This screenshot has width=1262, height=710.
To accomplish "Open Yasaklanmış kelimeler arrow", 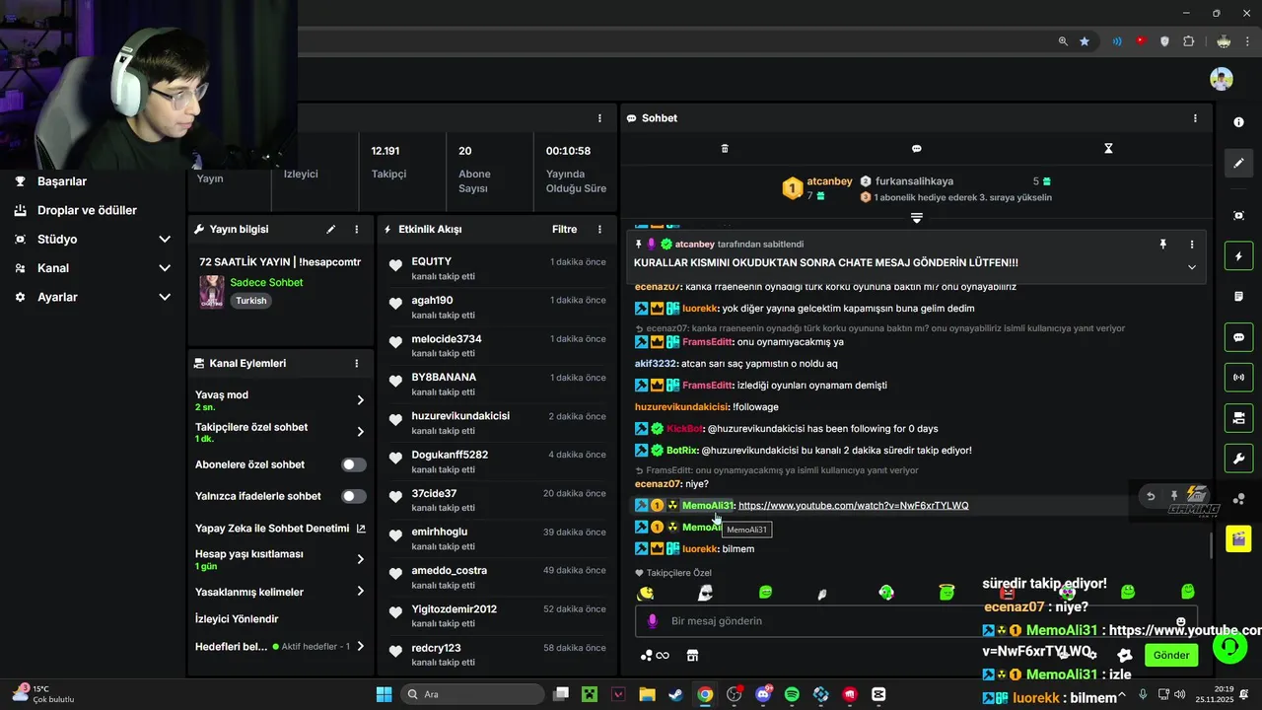I will point(360,592).
